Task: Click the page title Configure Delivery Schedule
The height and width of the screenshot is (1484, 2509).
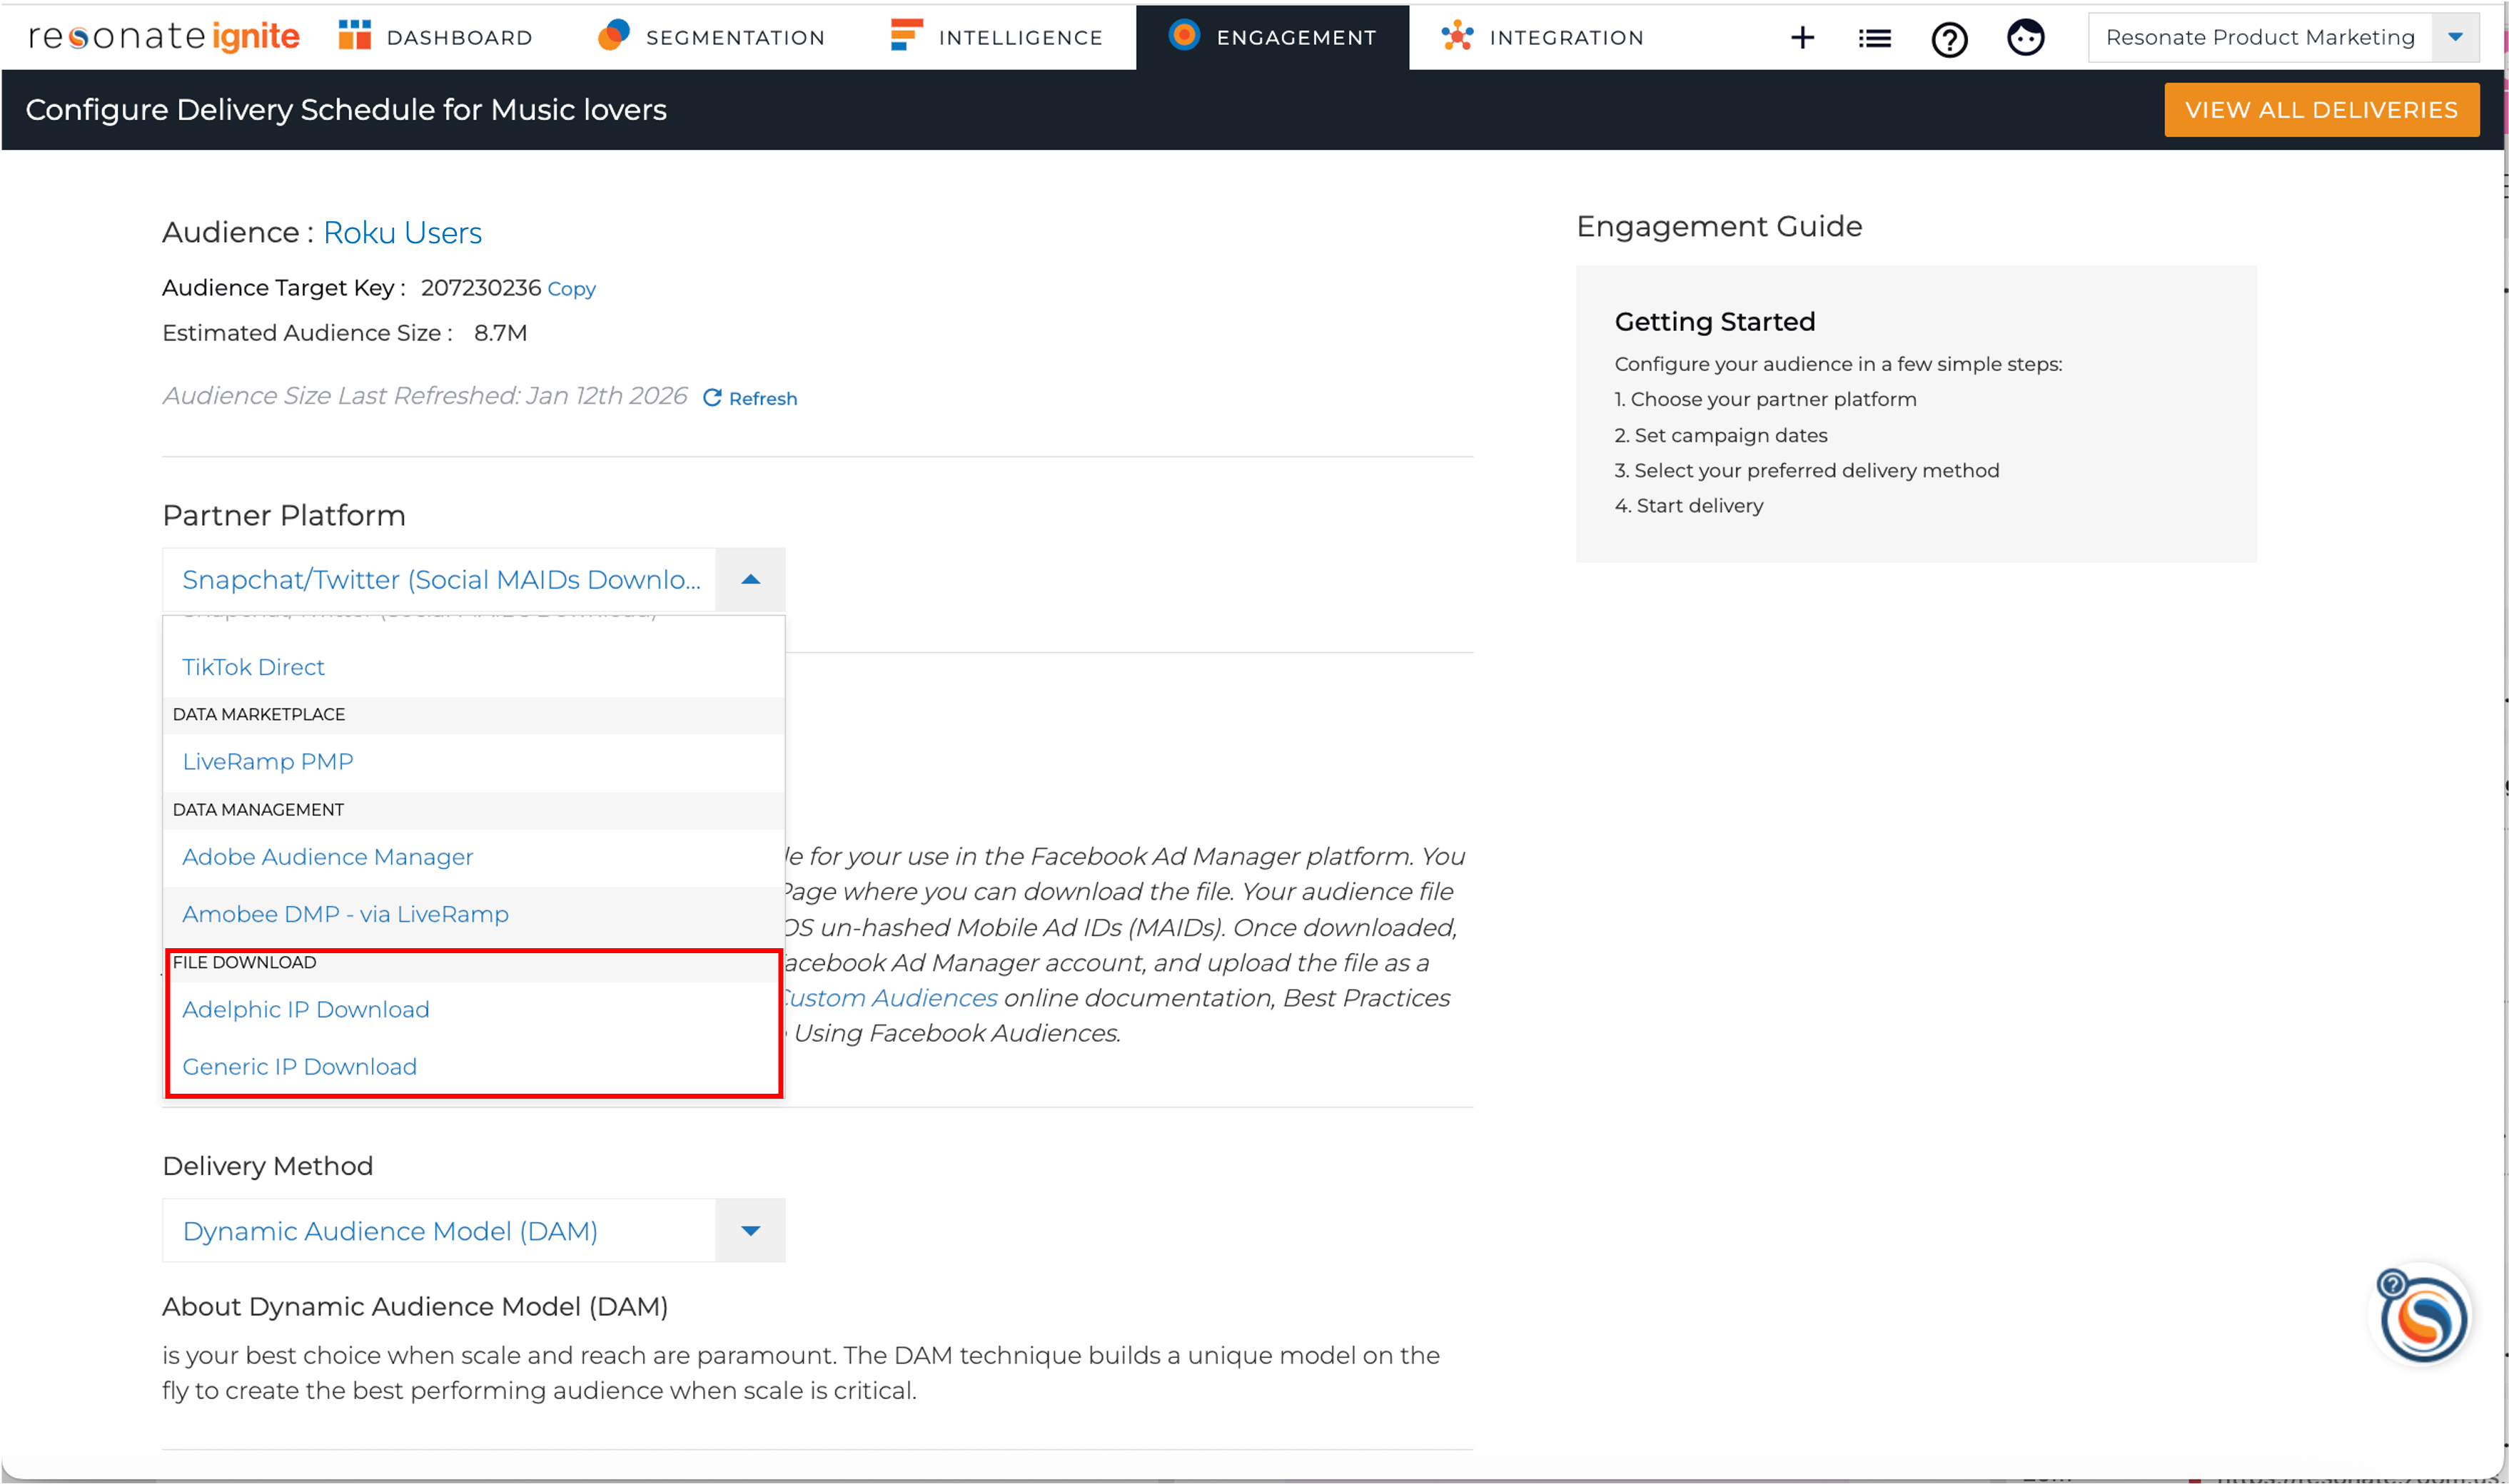Action: tap(346, 110)
